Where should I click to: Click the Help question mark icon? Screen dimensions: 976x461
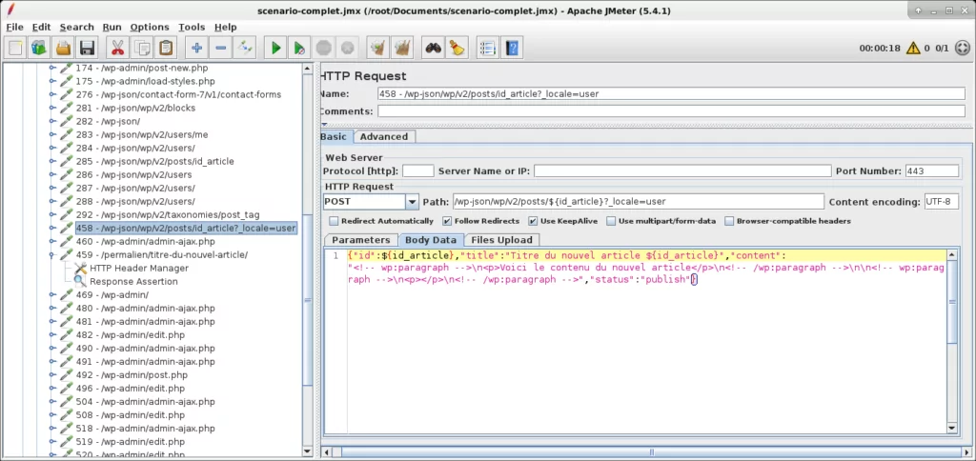point(512,48)
